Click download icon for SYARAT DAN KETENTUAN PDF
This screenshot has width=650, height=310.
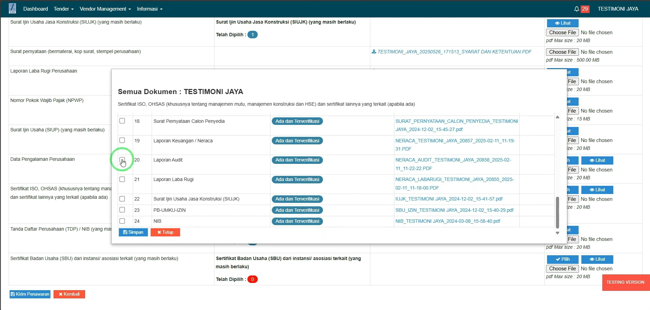pos(374,52)
